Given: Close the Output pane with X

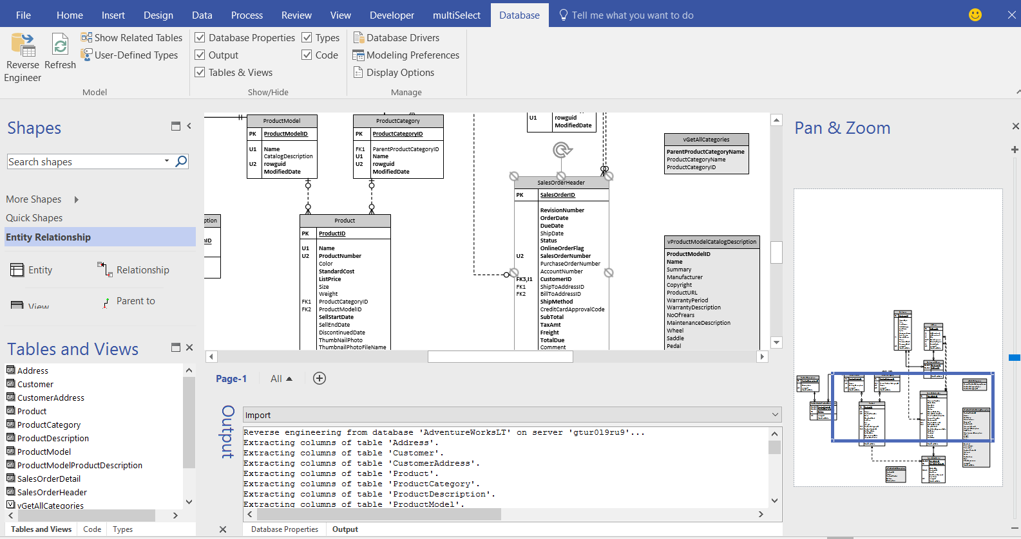Looking at the screenshot, I should [223, 529].
